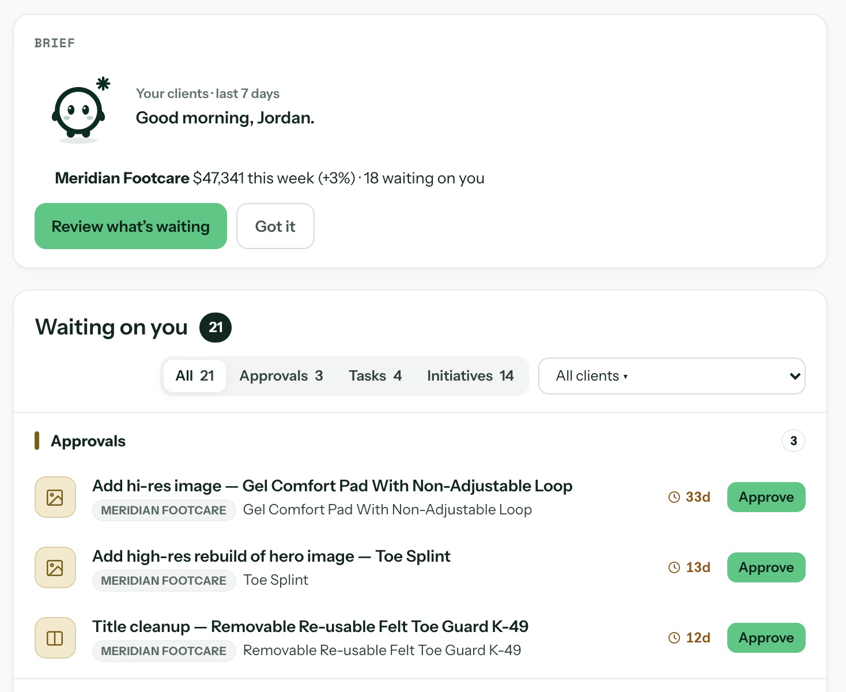Image resolution: width=846 pixels, height=692 pixels.
Task: Click the 21 count badge by Waiting on you
Action: pos(216,328)
